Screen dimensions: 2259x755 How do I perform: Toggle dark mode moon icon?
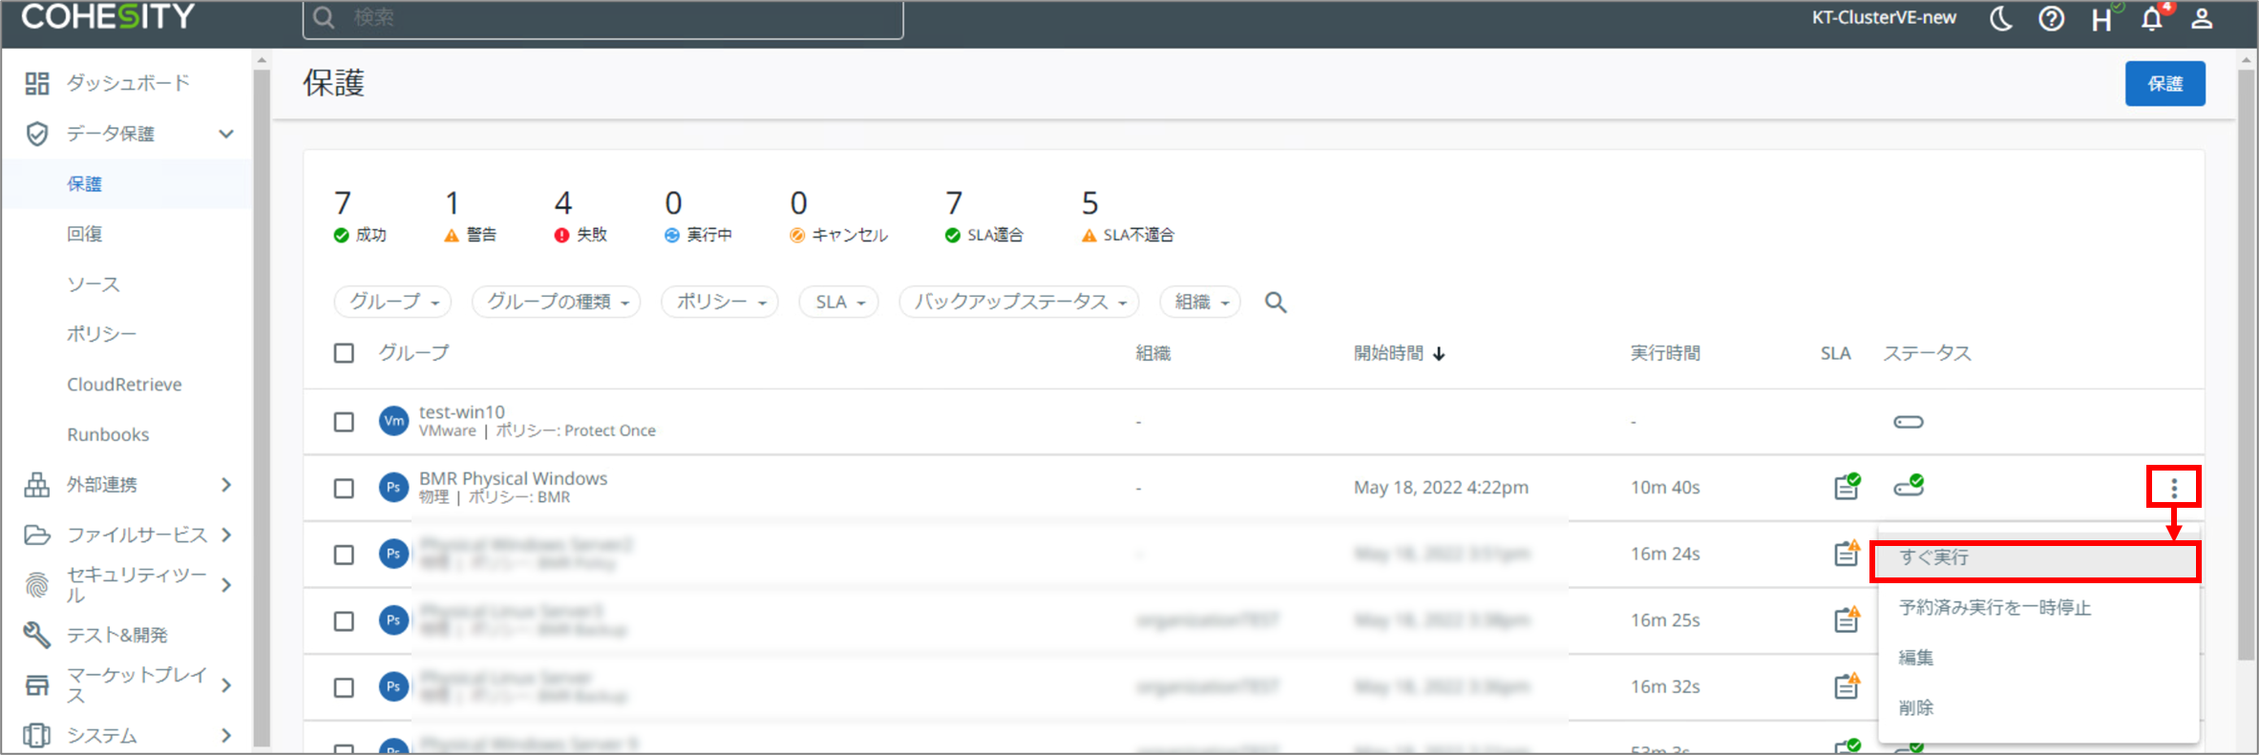click(x=2000, y=18)
